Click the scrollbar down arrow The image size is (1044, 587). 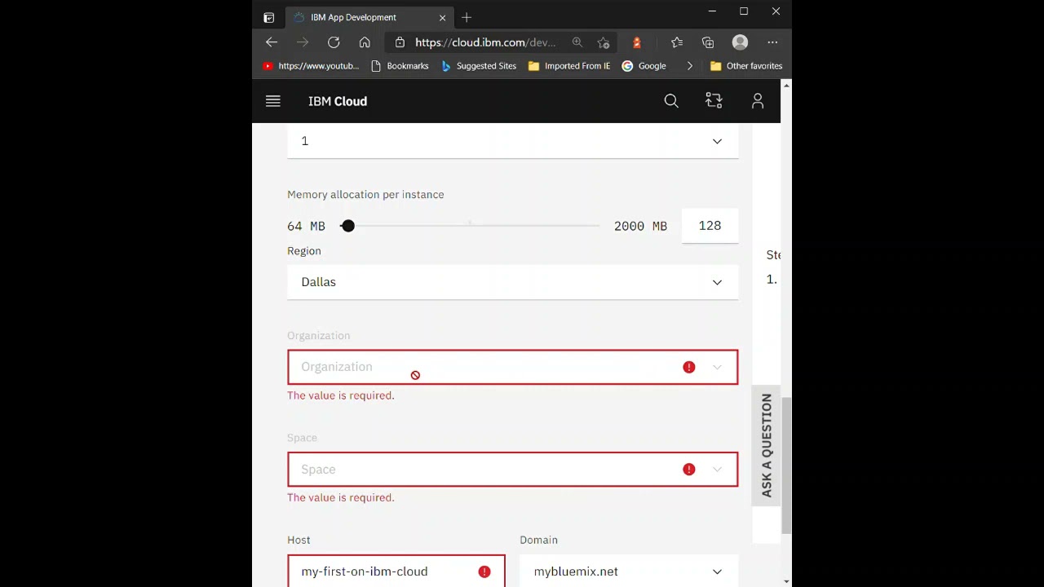pos(786,581)
